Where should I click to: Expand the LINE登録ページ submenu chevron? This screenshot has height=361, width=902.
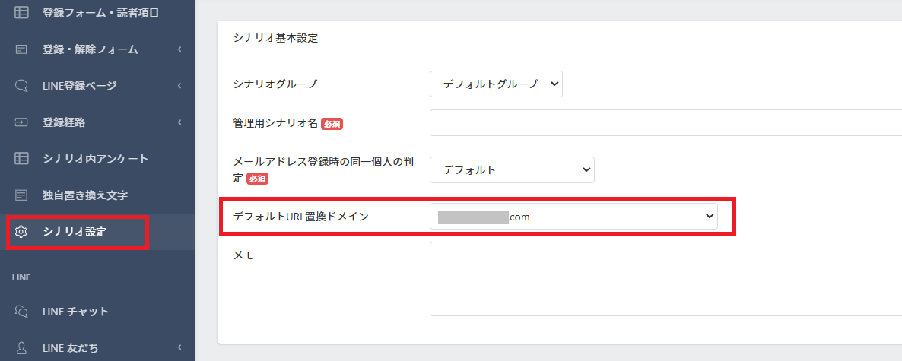coord(179,86)
